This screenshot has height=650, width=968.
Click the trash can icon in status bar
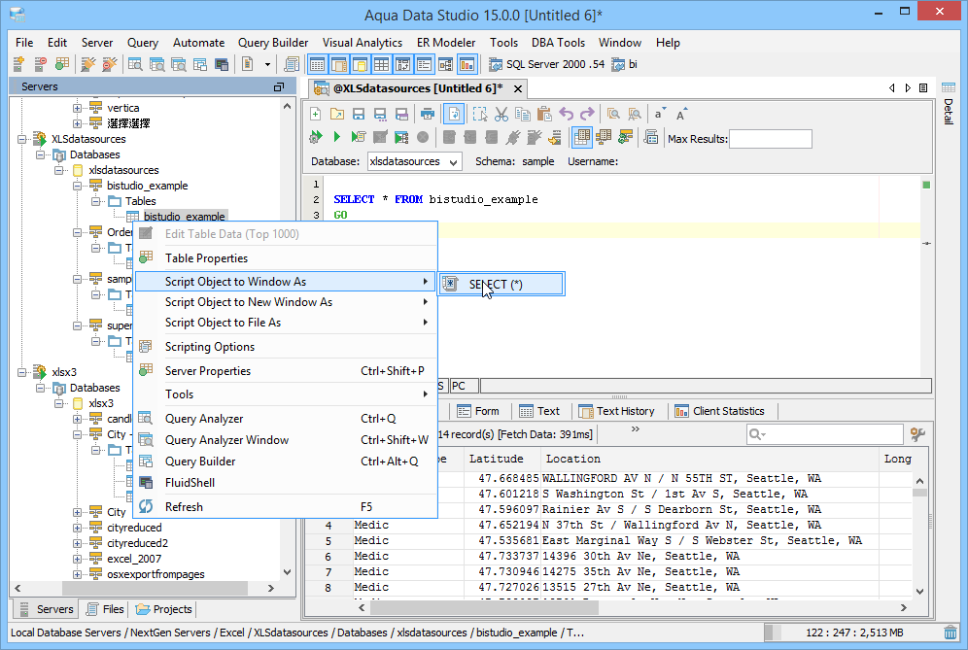(951, 633)
